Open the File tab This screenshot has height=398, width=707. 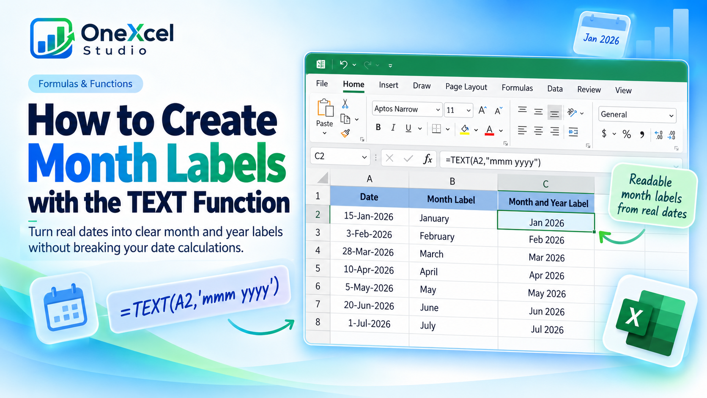click(x=322, y=83)
